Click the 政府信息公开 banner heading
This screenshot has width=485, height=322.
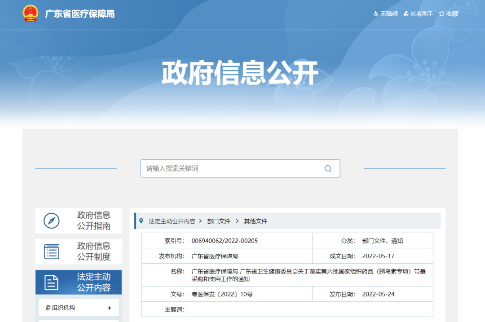(240, 73)
